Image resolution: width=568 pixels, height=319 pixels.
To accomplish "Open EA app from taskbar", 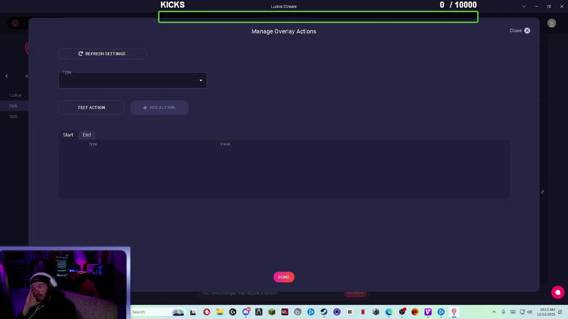I will pos(415,312).
